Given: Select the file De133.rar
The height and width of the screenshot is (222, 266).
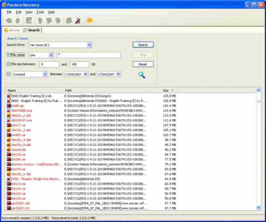Looking at the screenshot, I should coord(19,169).
